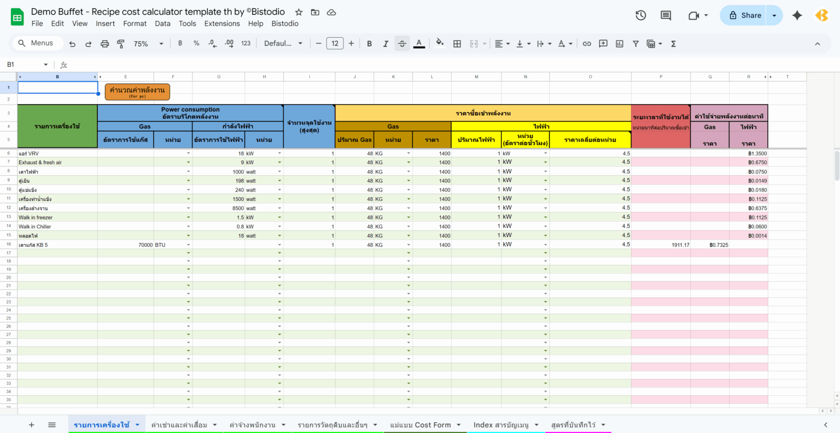Image resolution: width=840 pixels, height=433 pixels.
Task: Click the orange คำนวณค่าพลังงาน button
Action: point(137,92)
